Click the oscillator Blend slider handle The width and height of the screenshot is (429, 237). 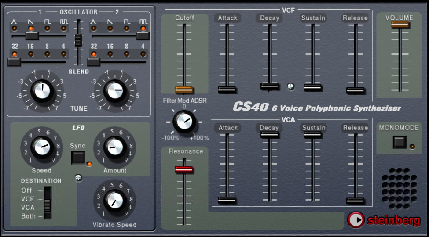[78, 40]
